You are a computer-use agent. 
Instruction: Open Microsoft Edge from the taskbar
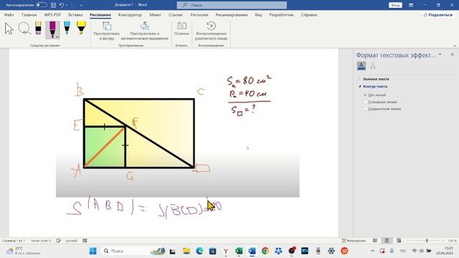199,251
